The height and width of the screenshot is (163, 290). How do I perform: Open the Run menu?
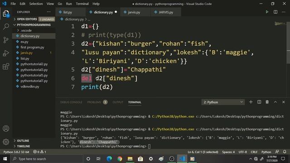click(69, 4)
